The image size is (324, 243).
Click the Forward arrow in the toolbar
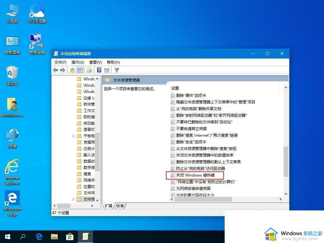(62, 70)
